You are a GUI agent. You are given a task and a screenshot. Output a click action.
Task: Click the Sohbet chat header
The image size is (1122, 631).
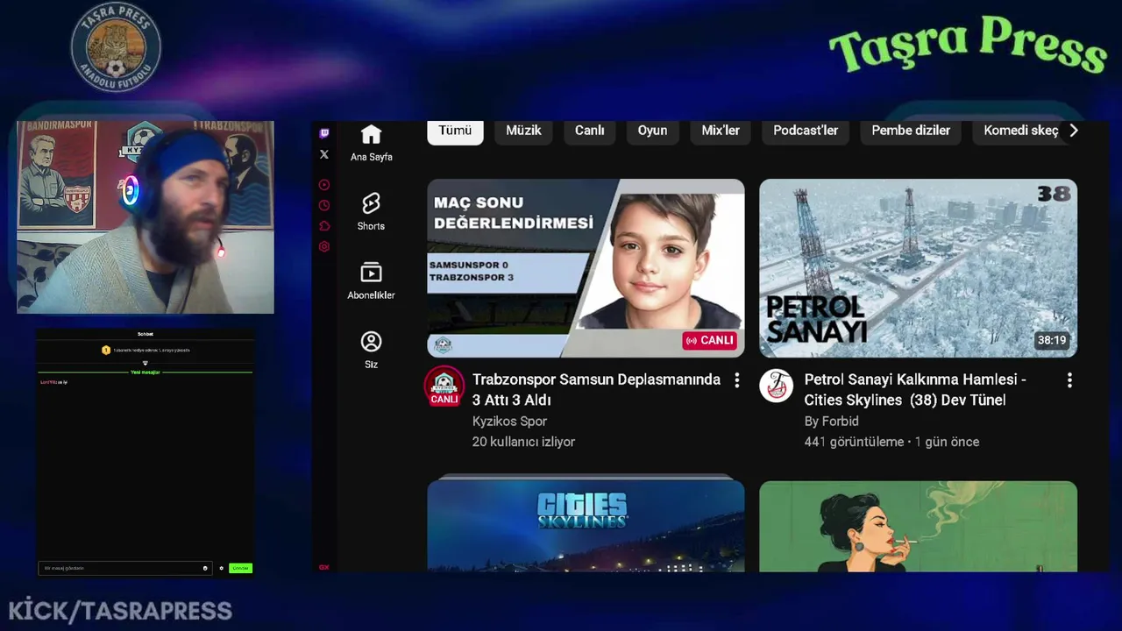146,334
